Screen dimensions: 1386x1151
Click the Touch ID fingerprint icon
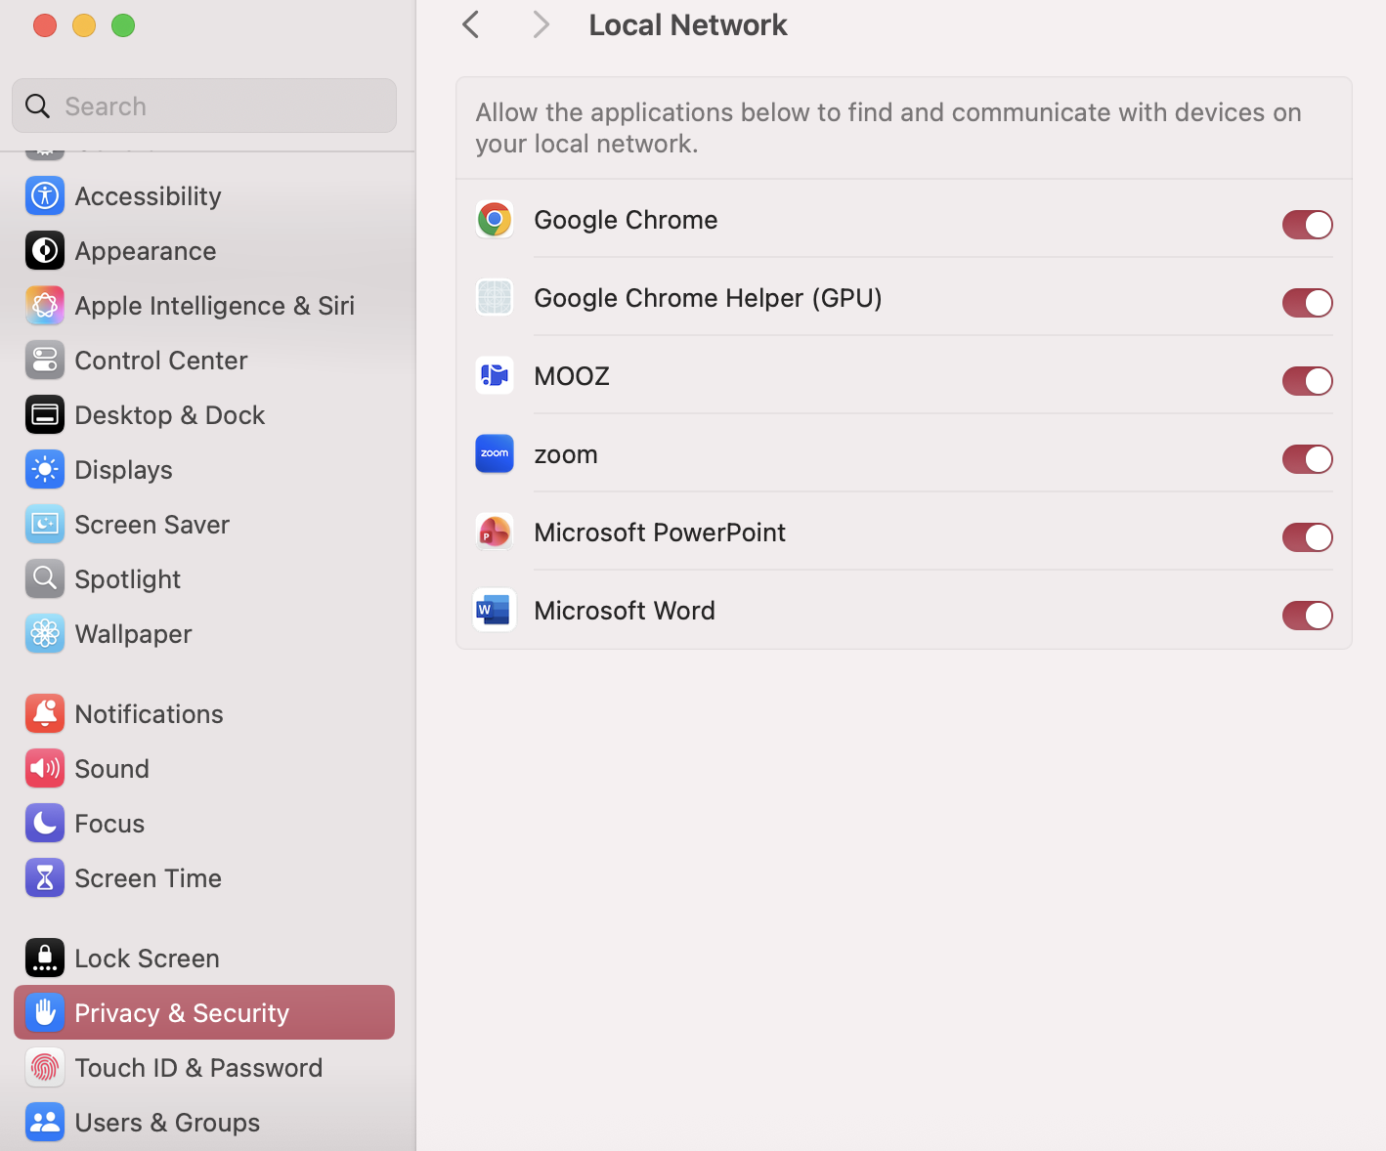[x=45, y=1068]
